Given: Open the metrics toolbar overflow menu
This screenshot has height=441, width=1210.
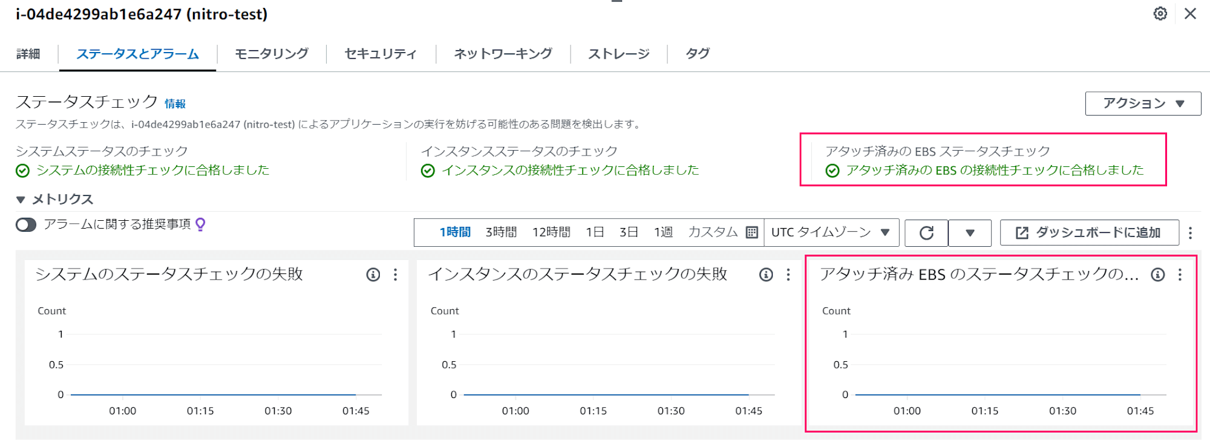Looking at the screenshot, I should click(x=1190, y=233).
